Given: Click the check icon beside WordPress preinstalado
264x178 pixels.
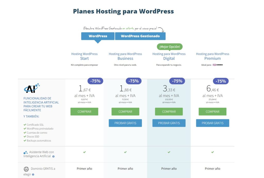Looking at the screenshot, I should [x=25, y=129].
